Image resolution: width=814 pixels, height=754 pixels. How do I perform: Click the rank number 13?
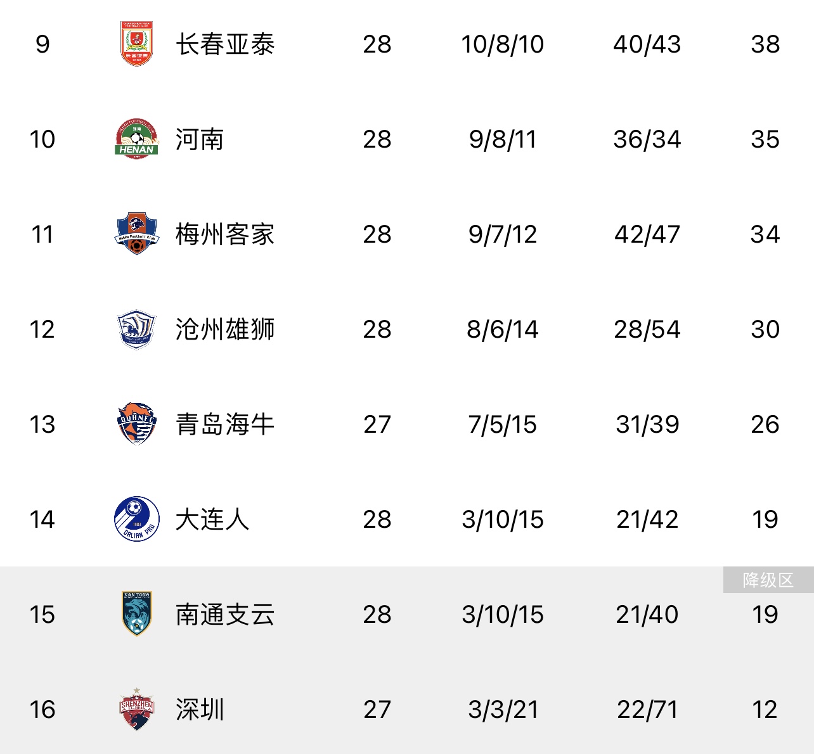(x=42, y=425)
